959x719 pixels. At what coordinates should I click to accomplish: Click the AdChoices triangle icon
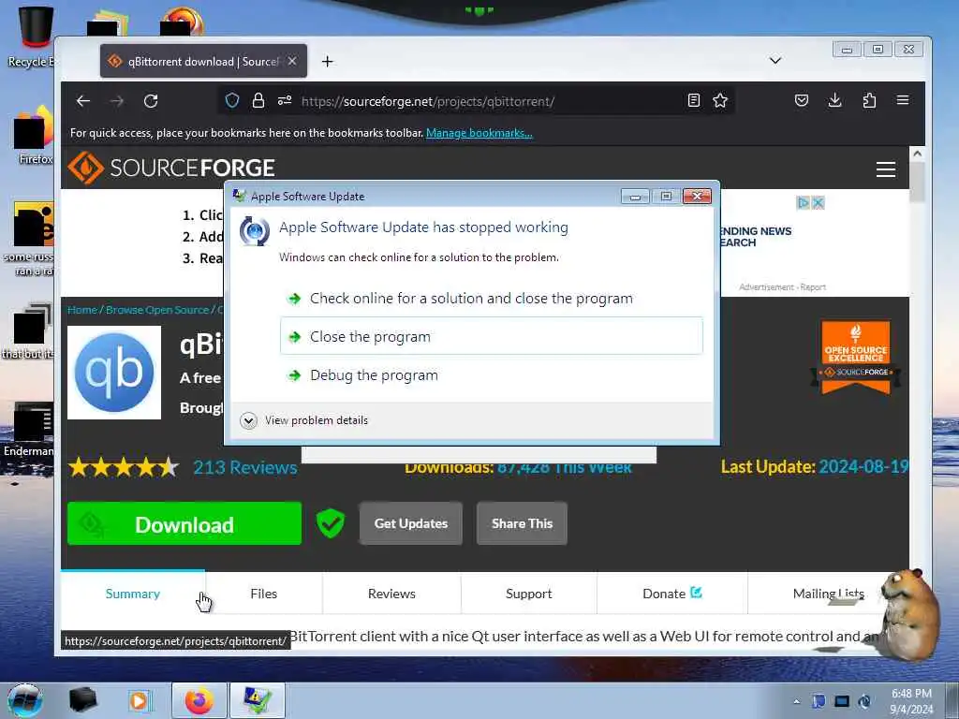tap(803, 202)
